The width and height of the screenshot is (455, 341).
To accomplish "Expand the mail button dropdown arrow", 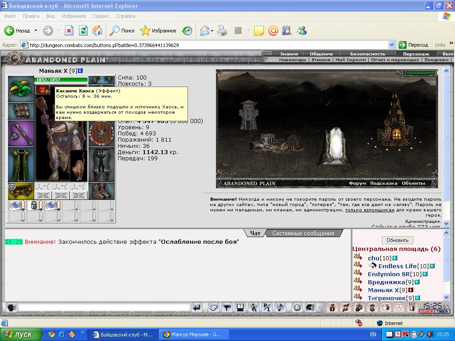I will (212, 31).
